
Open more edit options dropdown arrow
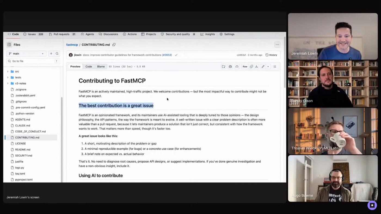pyautogui.click(x=268, y=67)
